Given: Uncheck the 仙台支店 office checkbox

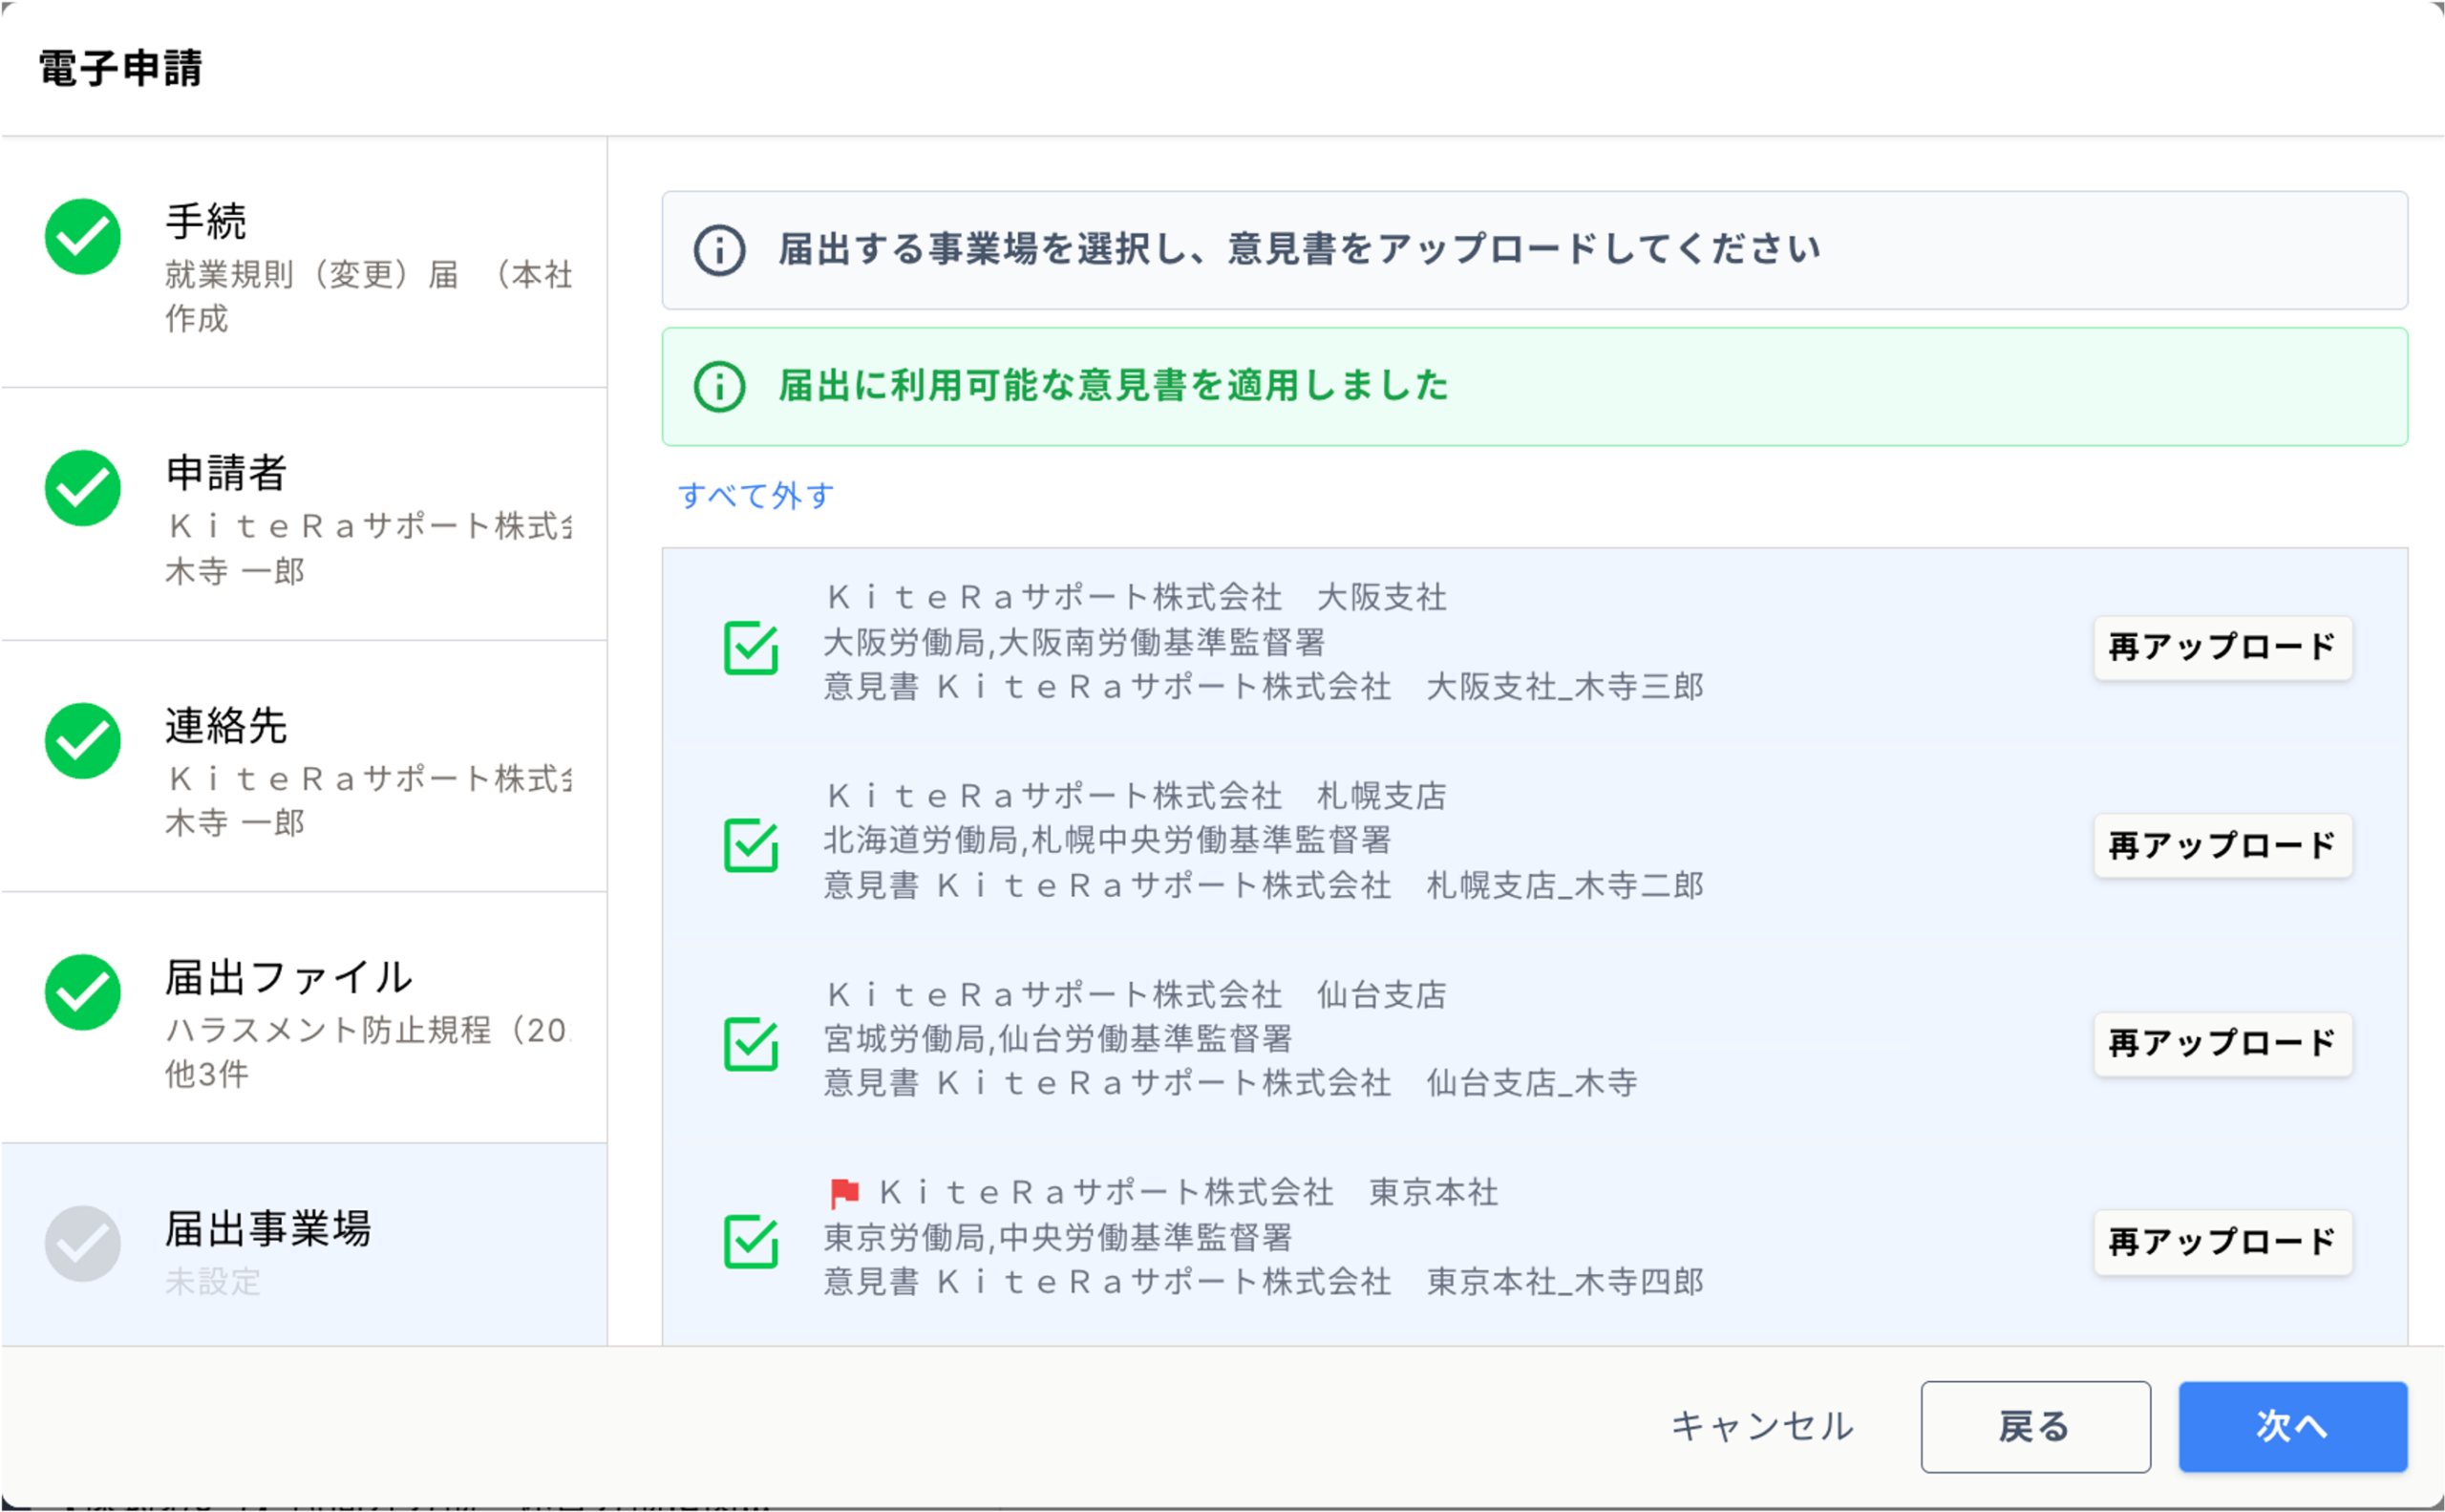Looking at the screenshot, I should click(x=751, y=1043).
